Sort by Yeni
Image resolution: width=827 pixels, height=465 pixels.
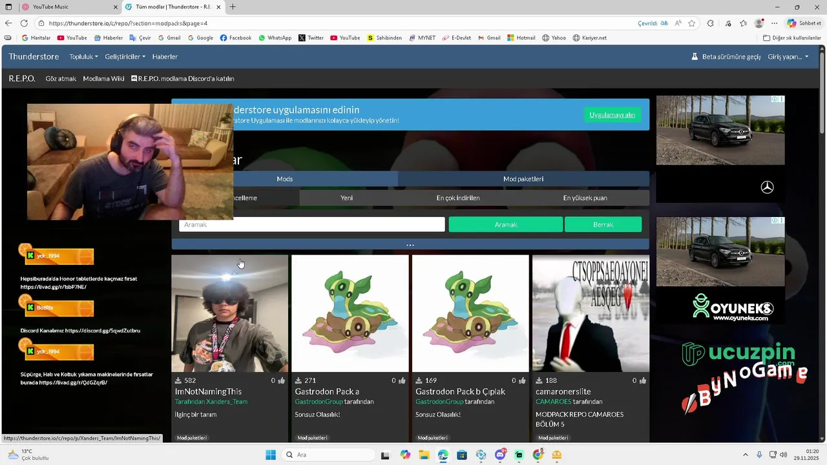(346, 198)
